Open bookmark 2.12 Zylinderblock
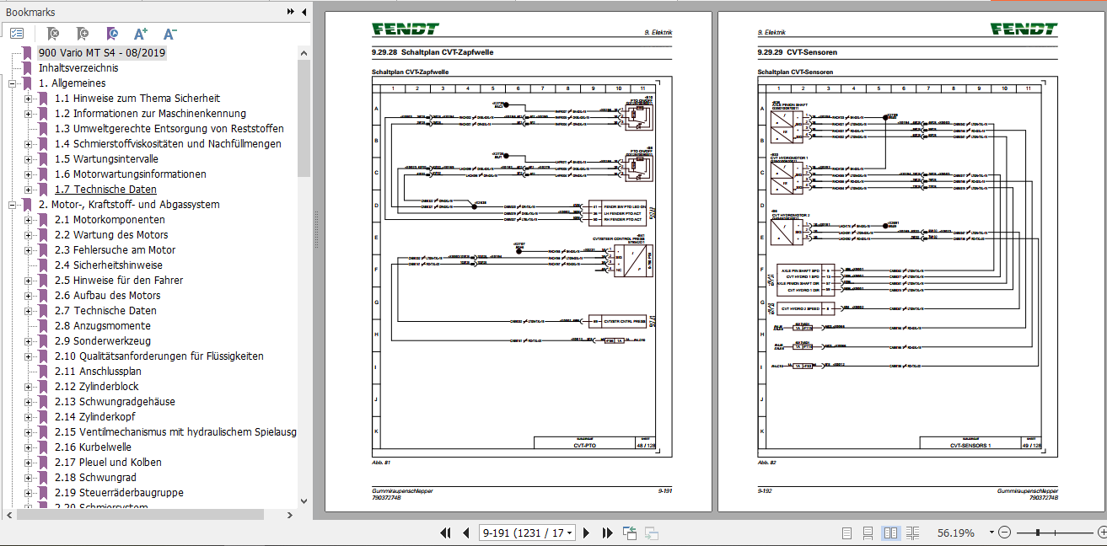 coord(97,387)
